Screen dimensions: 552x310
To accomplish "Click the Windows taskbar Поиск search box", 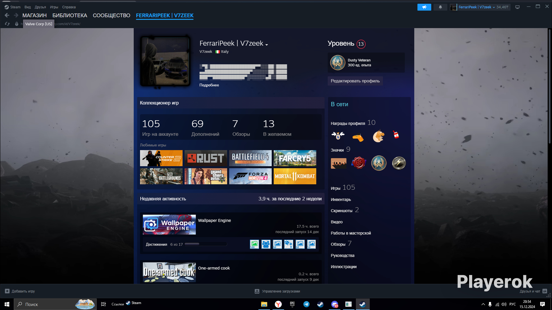I will point(55,304).
